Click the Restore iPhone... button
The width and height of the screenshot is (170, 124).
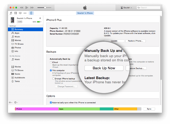point(135,41)
